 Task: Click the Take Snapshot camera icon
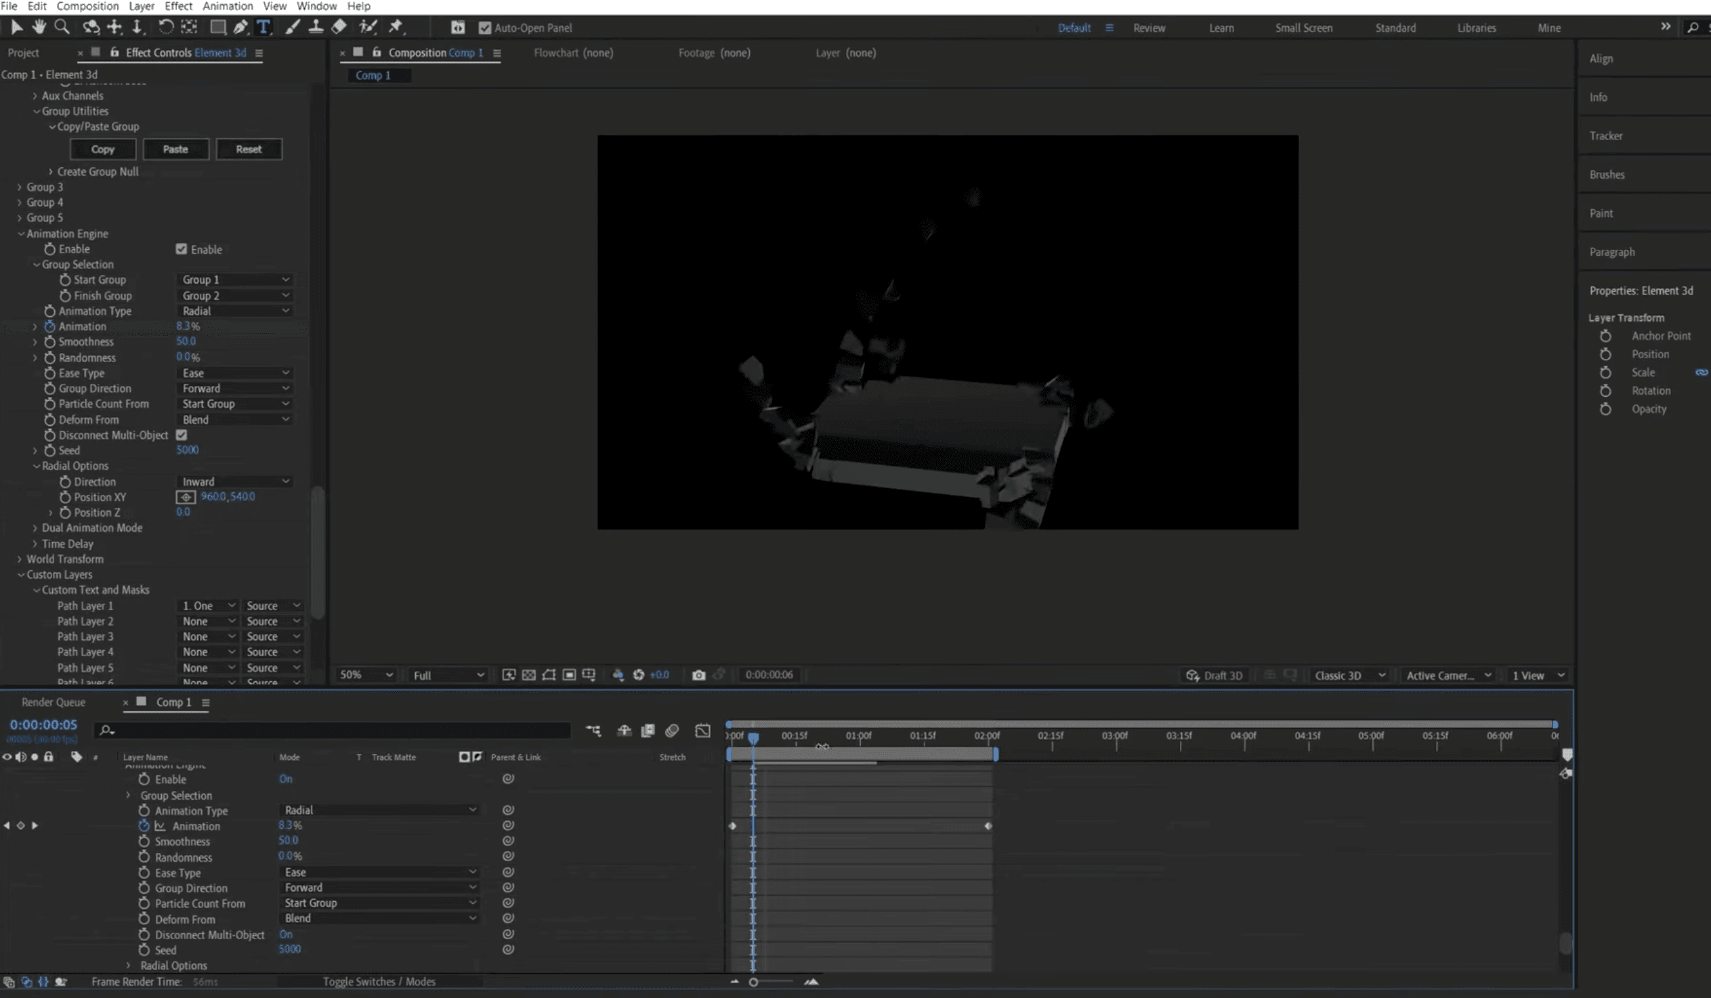[x=698, y=675]
